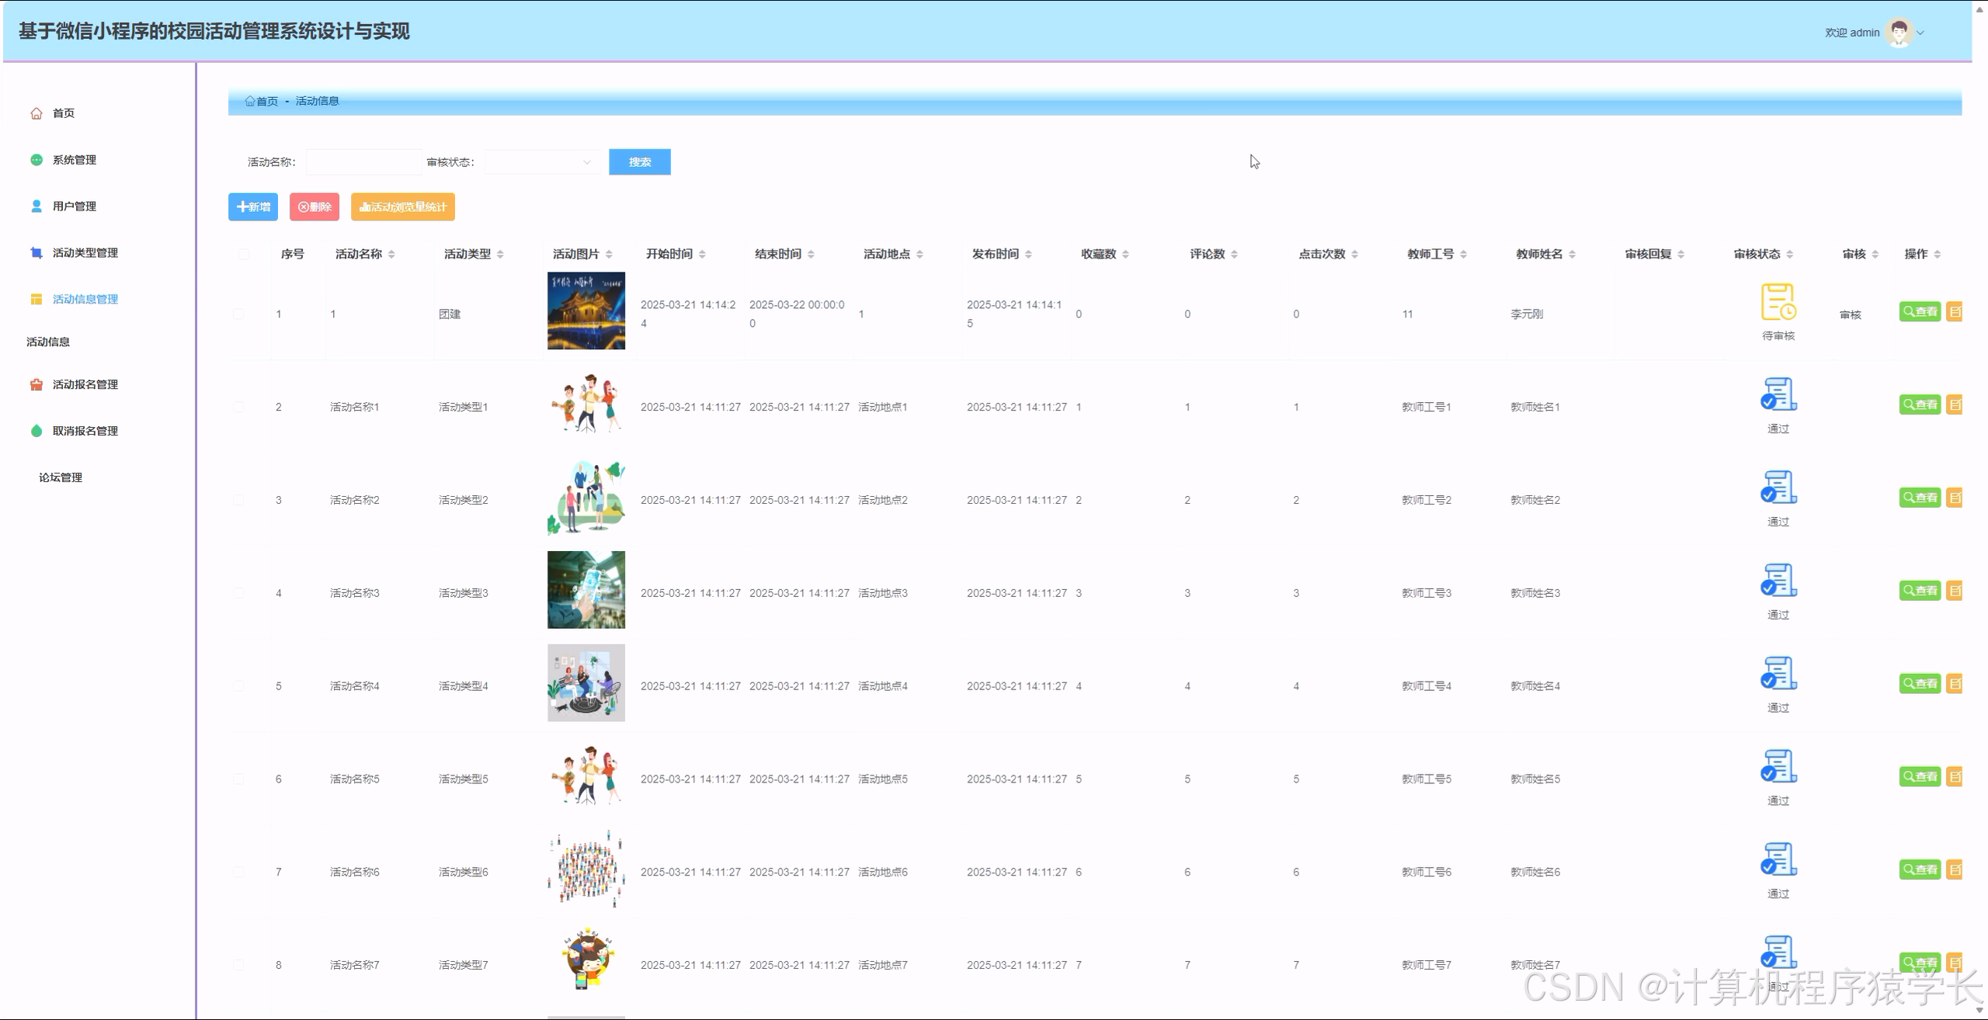Sort by 点击次数 column arrows
This screenshot has width=1988, height=1020.
click(x=1354, y=255)
